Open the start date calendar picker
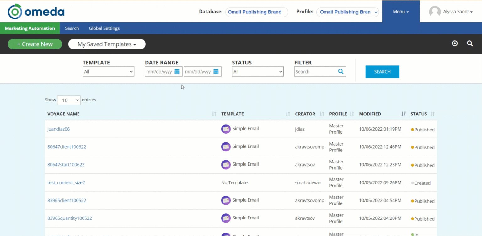Image resolution: width=482 pixels, height=236 pixels. tap(177, 72)
